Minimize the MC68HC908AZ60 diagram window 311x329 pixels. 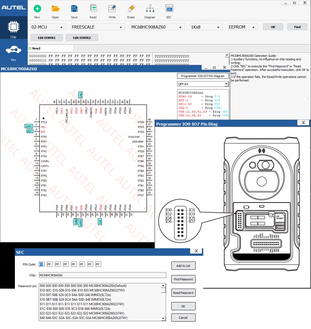(206, 68)
